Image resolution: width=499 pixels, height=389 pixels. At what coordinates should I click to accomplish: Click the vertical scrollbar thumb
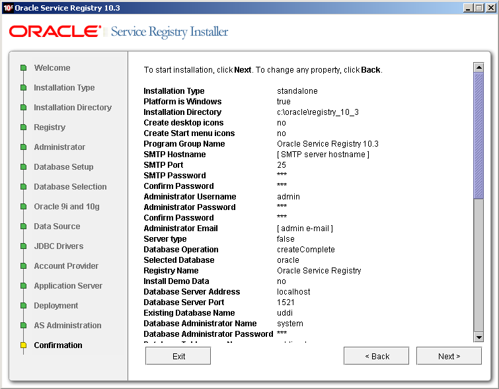(x=479, y=135)
